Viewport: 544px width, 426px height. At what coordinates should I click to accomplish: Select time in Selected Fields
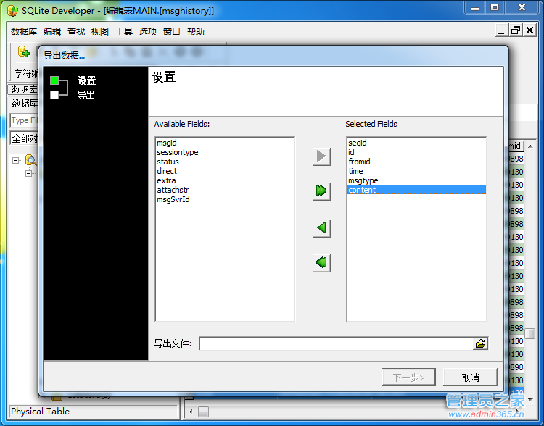pyautogui.click(x=416, y=171)
